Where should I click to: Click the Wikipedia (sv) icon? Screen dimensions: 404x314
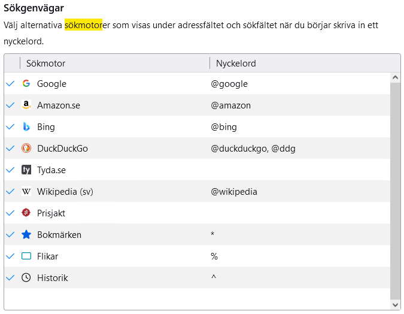pyautogui.click(x=26, y=192)
